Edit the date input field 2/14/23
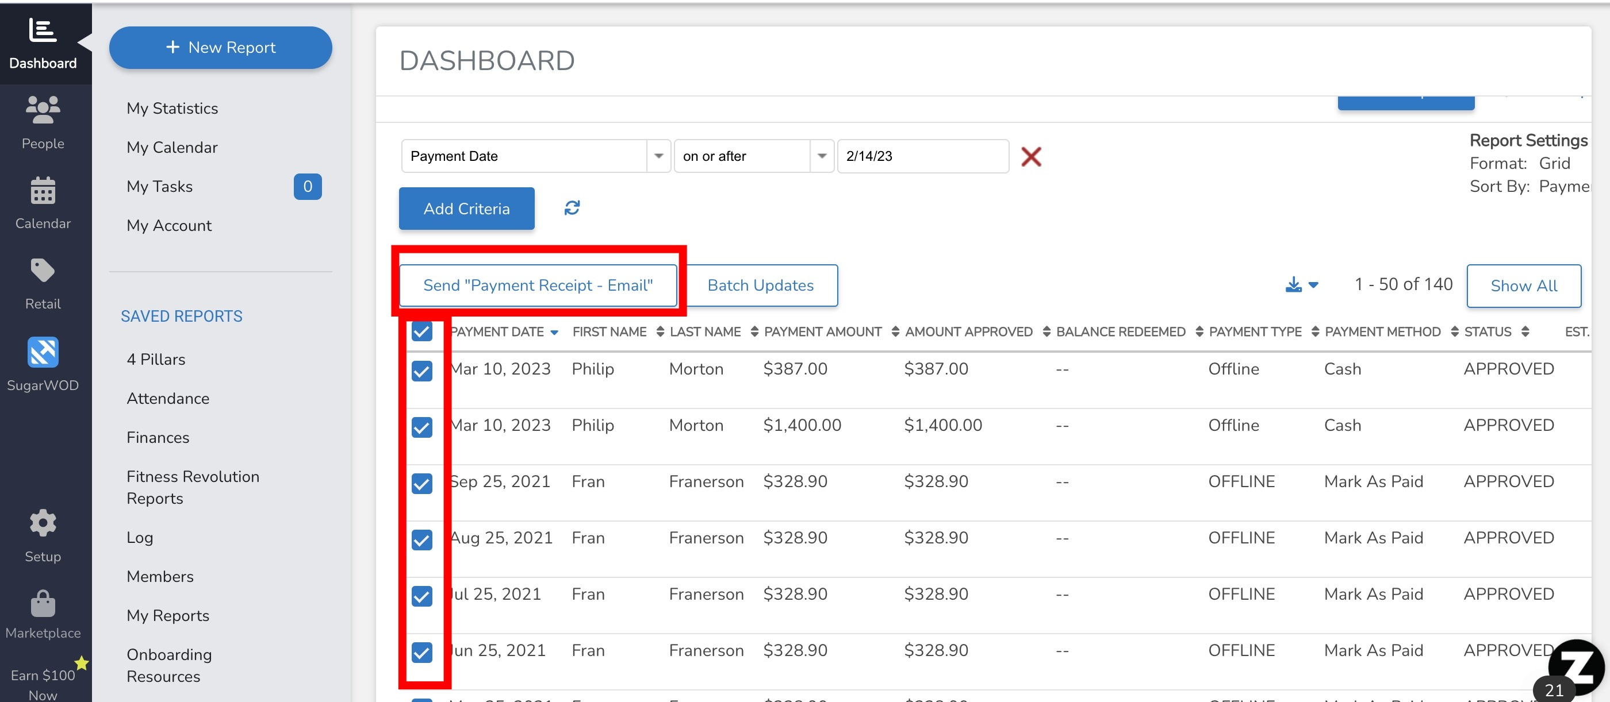 [922, 156]
